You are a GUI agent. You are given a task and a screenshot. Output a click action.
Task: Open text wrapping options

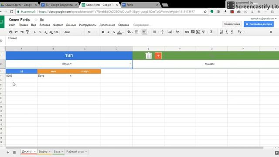tap(170, 32)
